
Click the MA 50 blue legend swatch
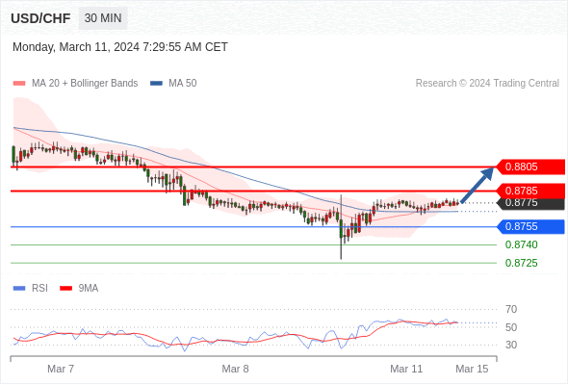coord(156,84)
